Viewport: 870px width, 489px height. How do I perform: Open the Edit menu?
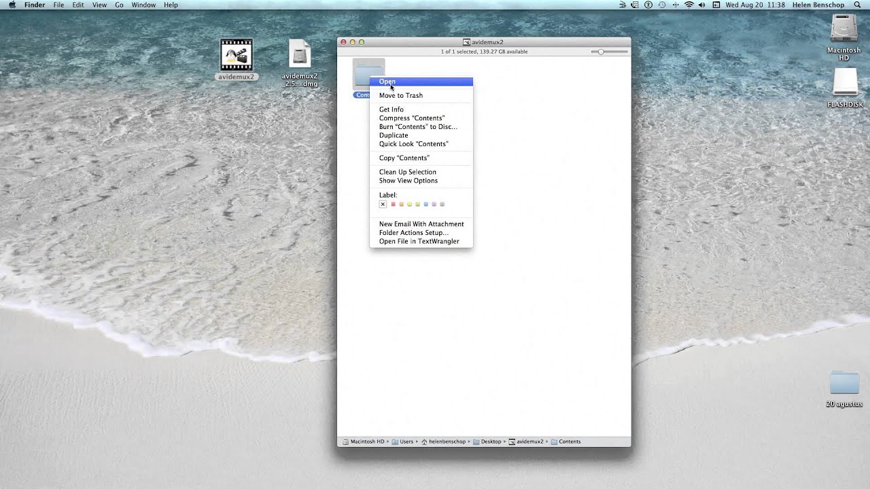point(78,5)
